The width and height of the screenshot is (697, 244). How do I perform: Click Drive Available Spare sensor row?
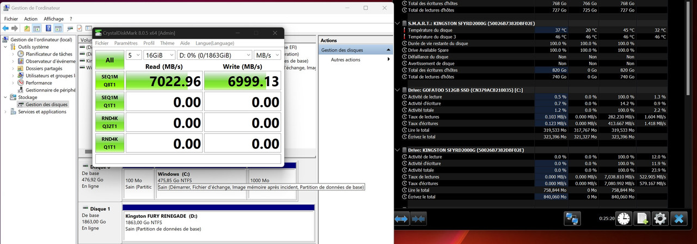coord(534,50)
